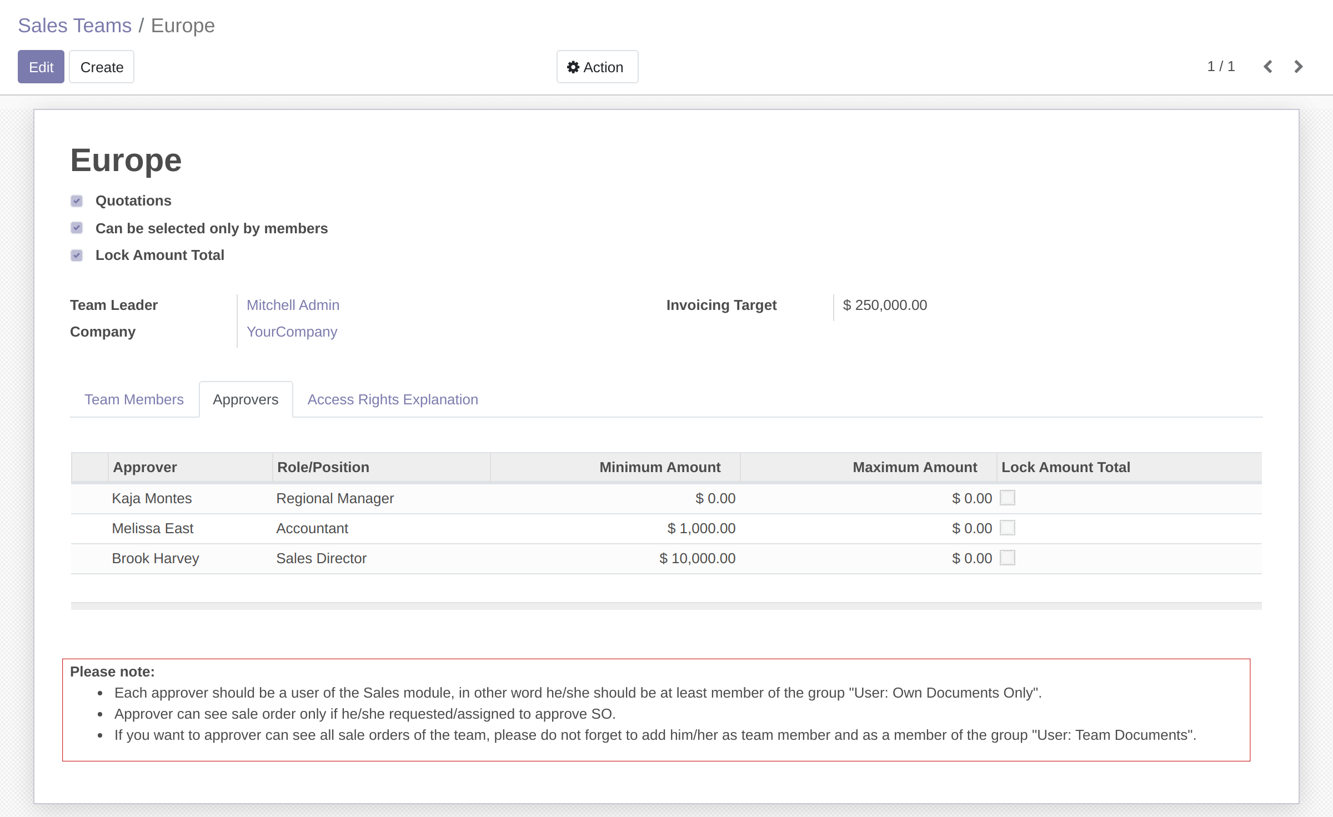
Task: Select the Approvers tab
Action: 245,399
